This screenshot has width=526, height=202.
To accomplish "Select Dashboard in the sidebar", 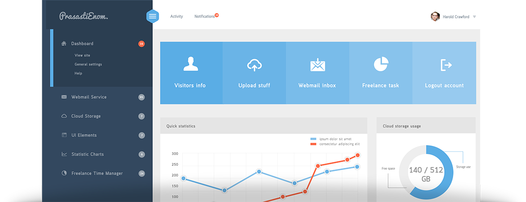I will pyautogui.click(x=82, y=44).
